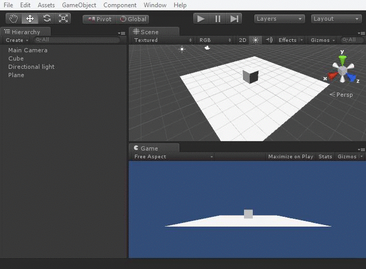Click the green Y axis gizmo cone
366x269 pixels.
342,60
